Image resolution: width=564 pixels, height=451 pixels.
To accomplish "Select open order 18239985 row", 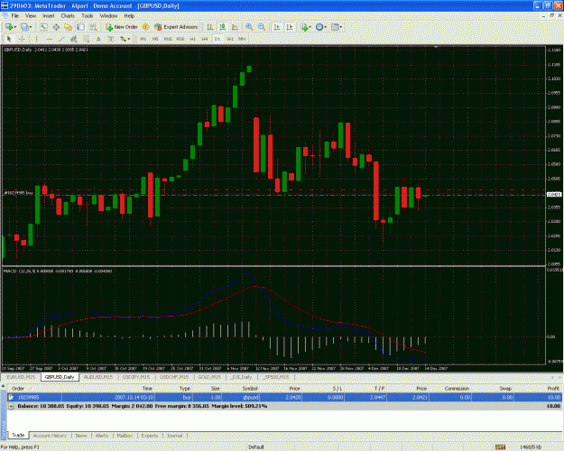I will [x=284, y=398].
